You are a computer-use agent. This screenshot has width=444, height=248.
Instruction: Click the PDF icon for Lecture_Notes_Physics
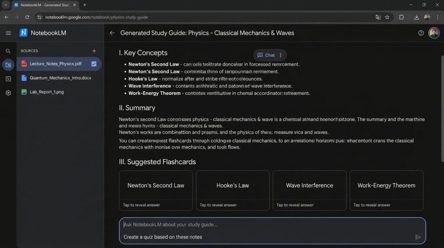pos(24,64)
